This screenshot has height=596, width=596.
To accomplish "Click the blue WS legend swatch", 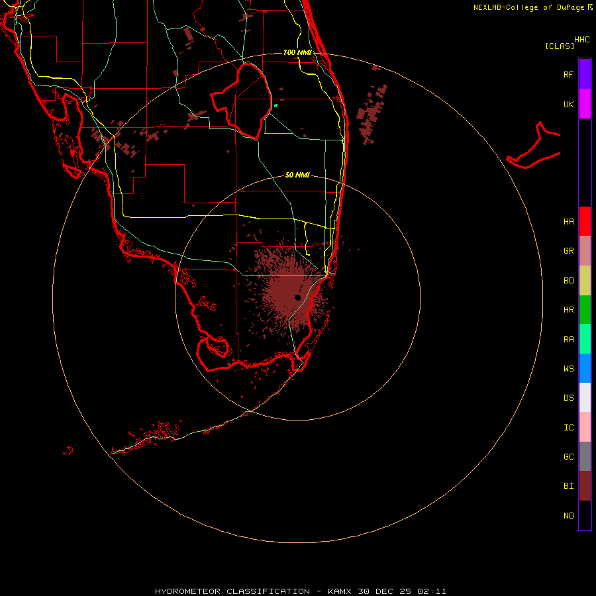I will click(x=585, y=368).
